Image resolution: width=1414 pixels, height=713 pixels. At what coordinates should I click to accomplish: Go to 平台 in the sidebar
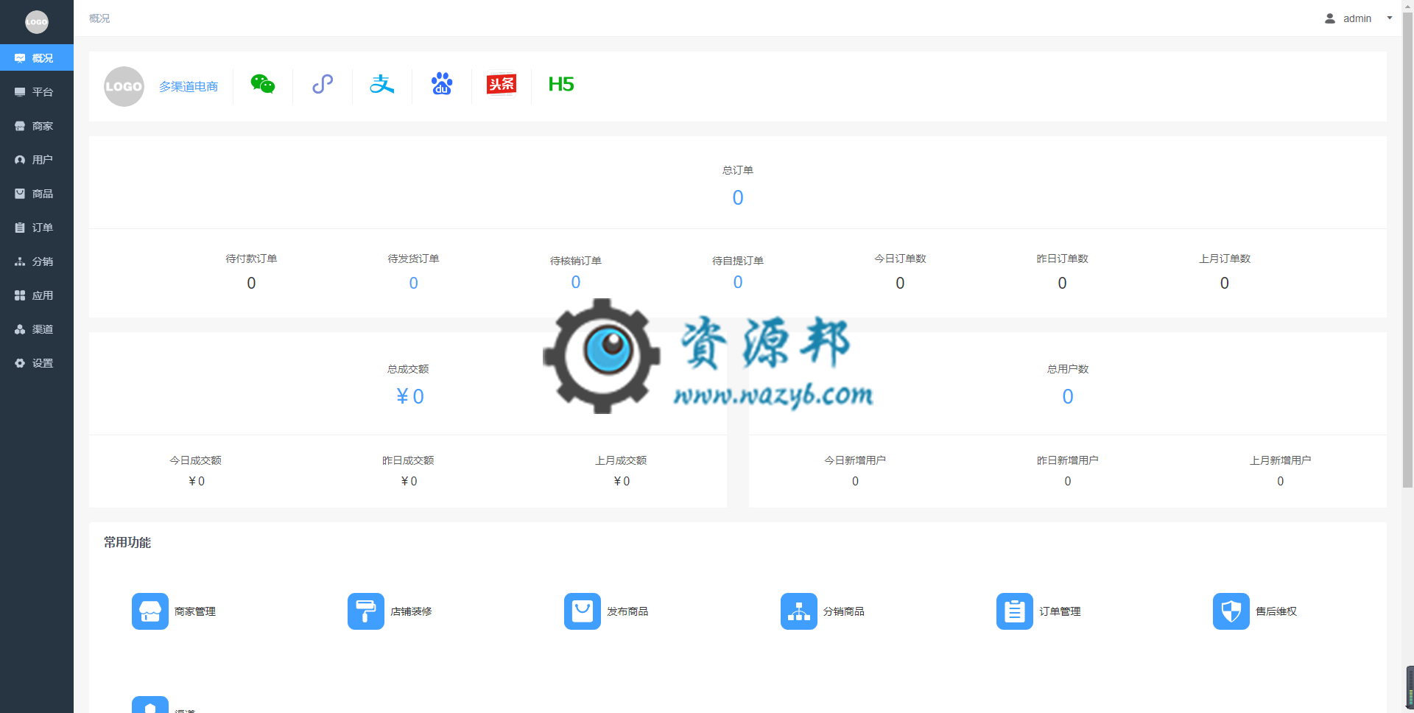tap(37, 92)
